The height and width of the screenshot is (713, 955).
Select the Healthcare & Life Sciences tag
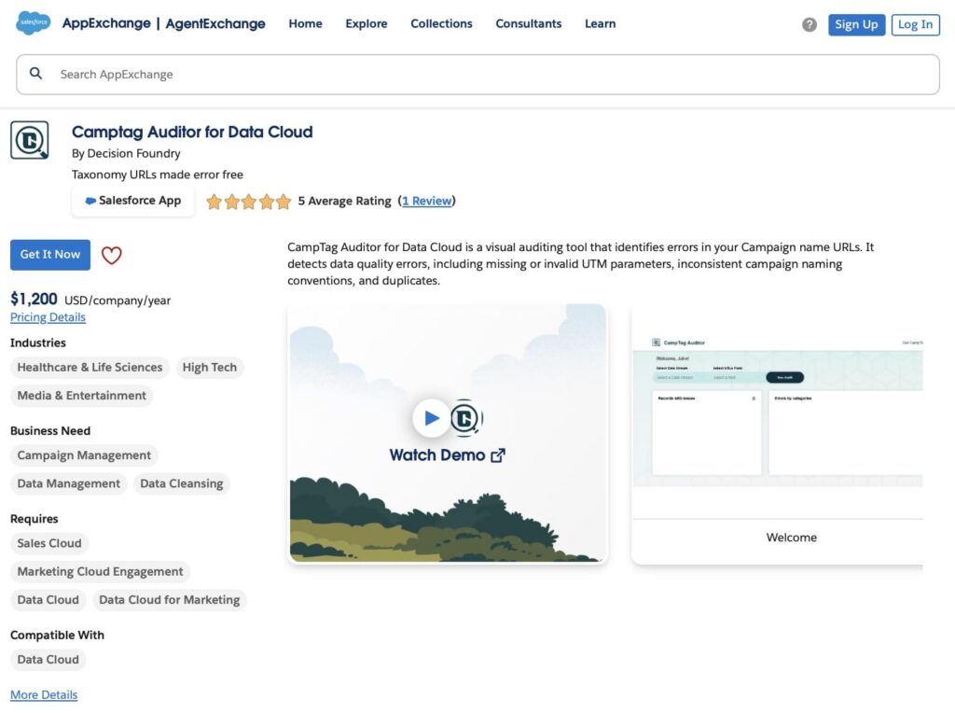(90, 368)
